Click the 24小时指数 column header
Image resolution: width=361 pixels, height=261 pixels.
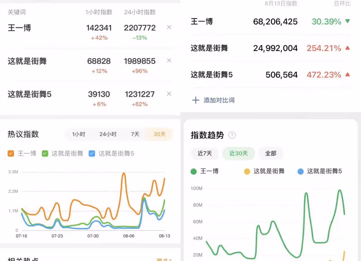140,12
